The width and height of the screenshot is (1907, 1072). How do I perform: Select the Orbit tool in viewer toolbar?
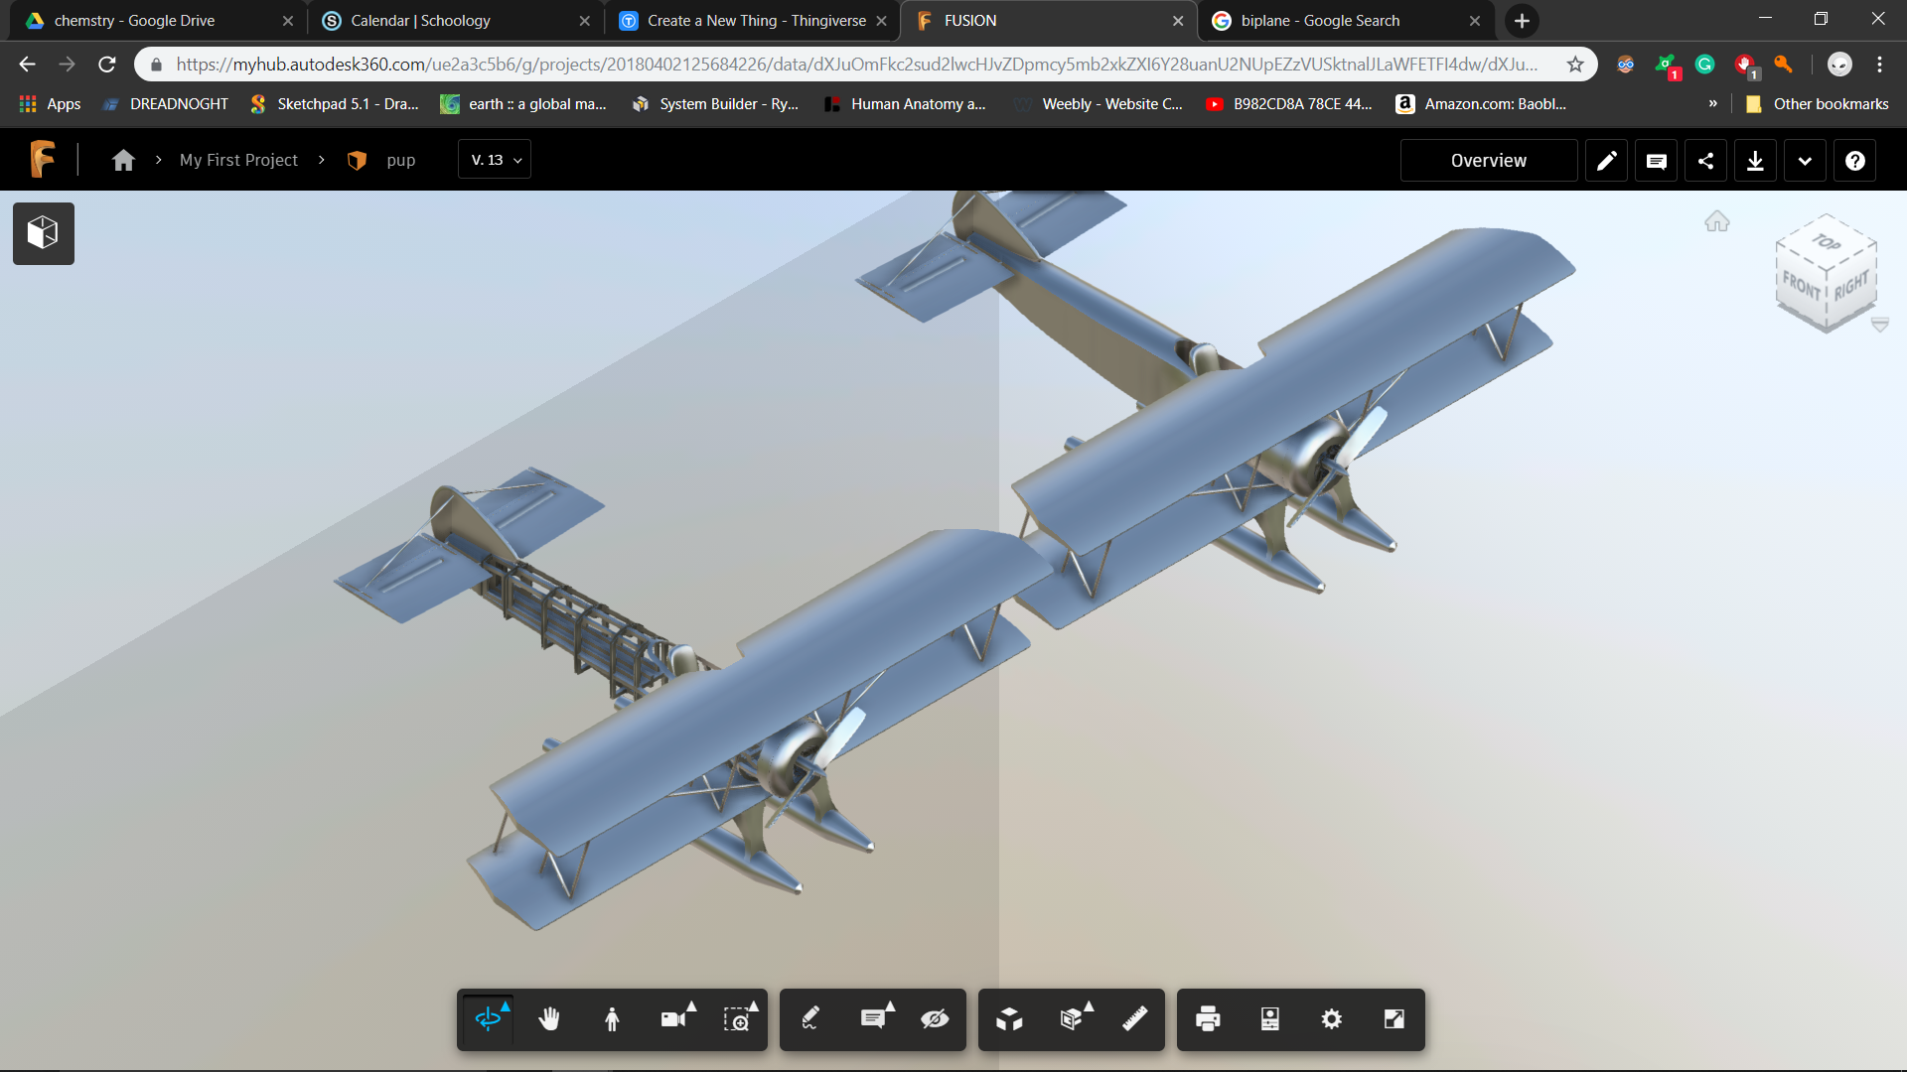[x=488, y=1018]
